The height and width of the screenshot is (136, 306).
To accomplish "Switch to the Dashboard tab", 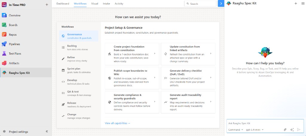I will click(63, 4).
